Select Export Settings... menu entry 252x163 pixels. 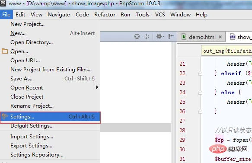50,146
